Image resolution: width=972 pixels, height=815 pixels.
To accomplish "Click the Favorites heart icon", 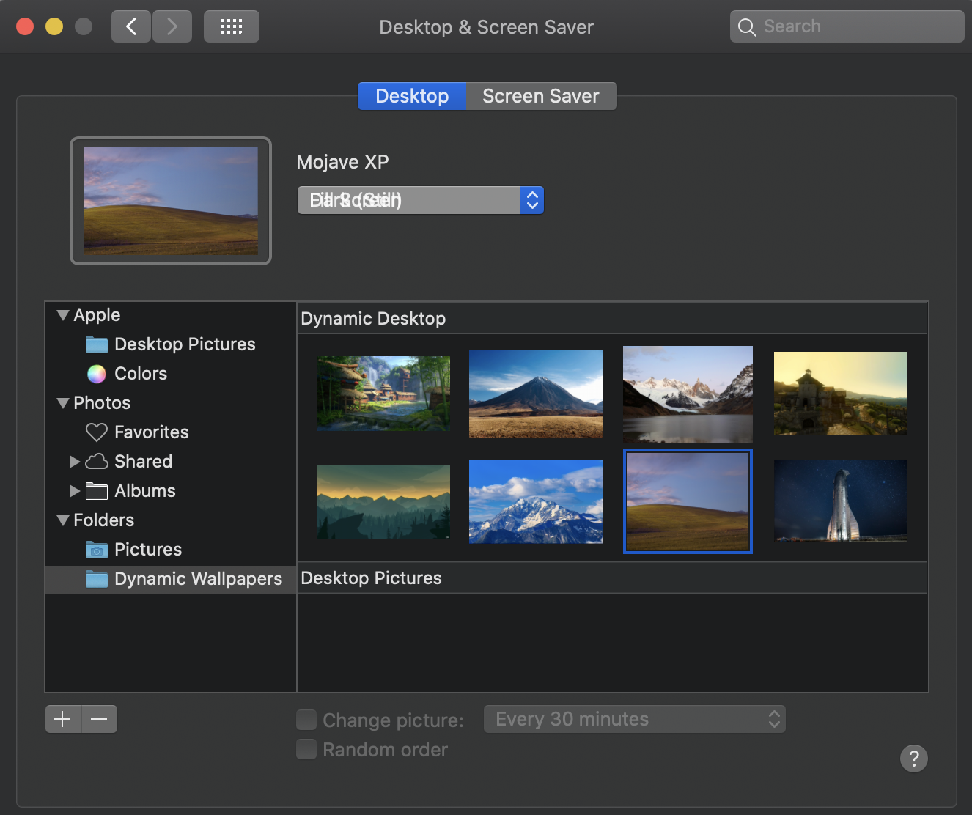I will point(97,432).
